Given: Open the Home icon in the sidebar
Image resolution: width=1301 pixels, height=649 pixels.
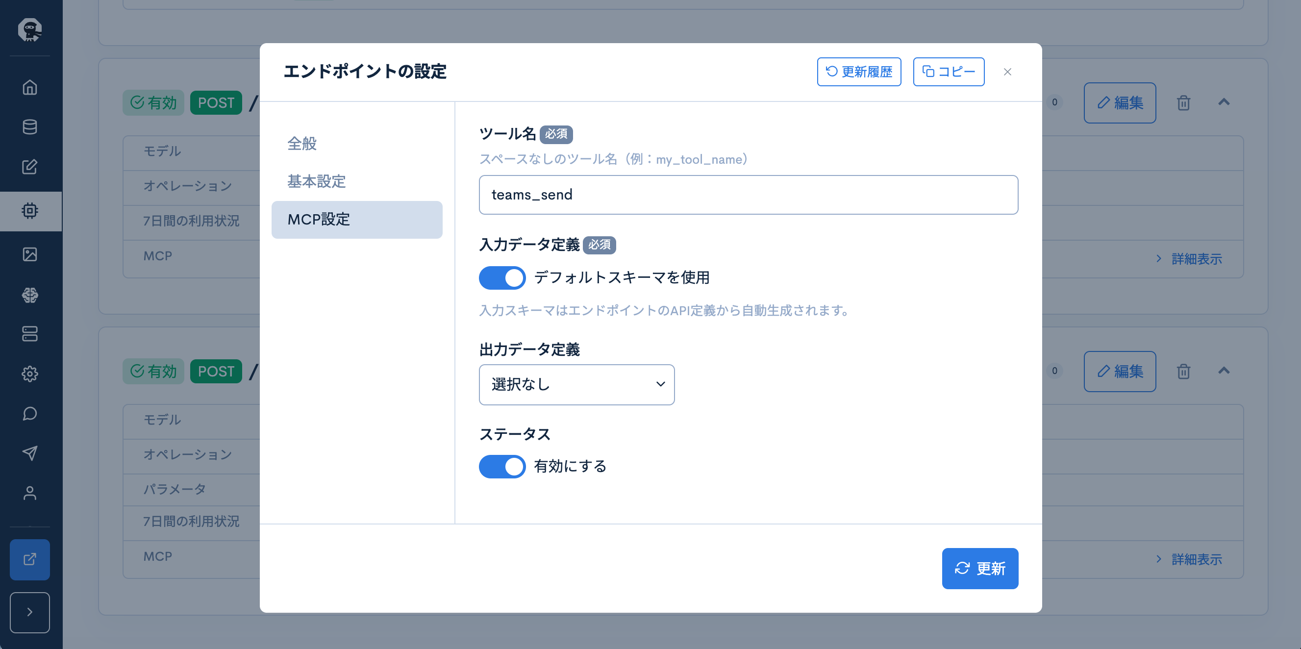Looking at the screenshot, I should pos(30,87).
